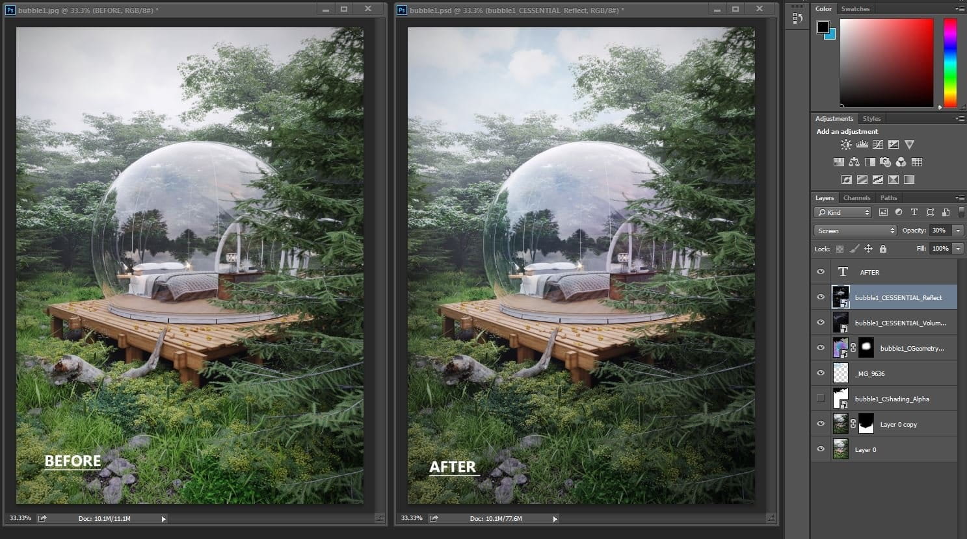967x539 pixels.
Task: Click the blue background color swatch
Action: (830, 35)
